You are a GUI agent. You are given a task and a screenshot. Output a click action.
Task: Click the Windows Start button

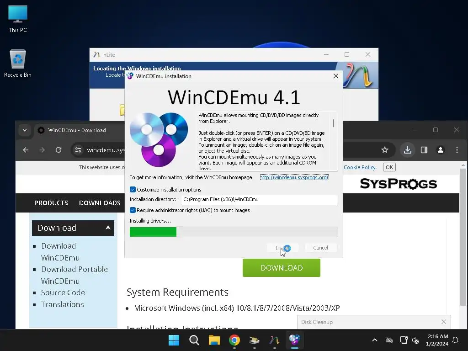tap(174, 340)
